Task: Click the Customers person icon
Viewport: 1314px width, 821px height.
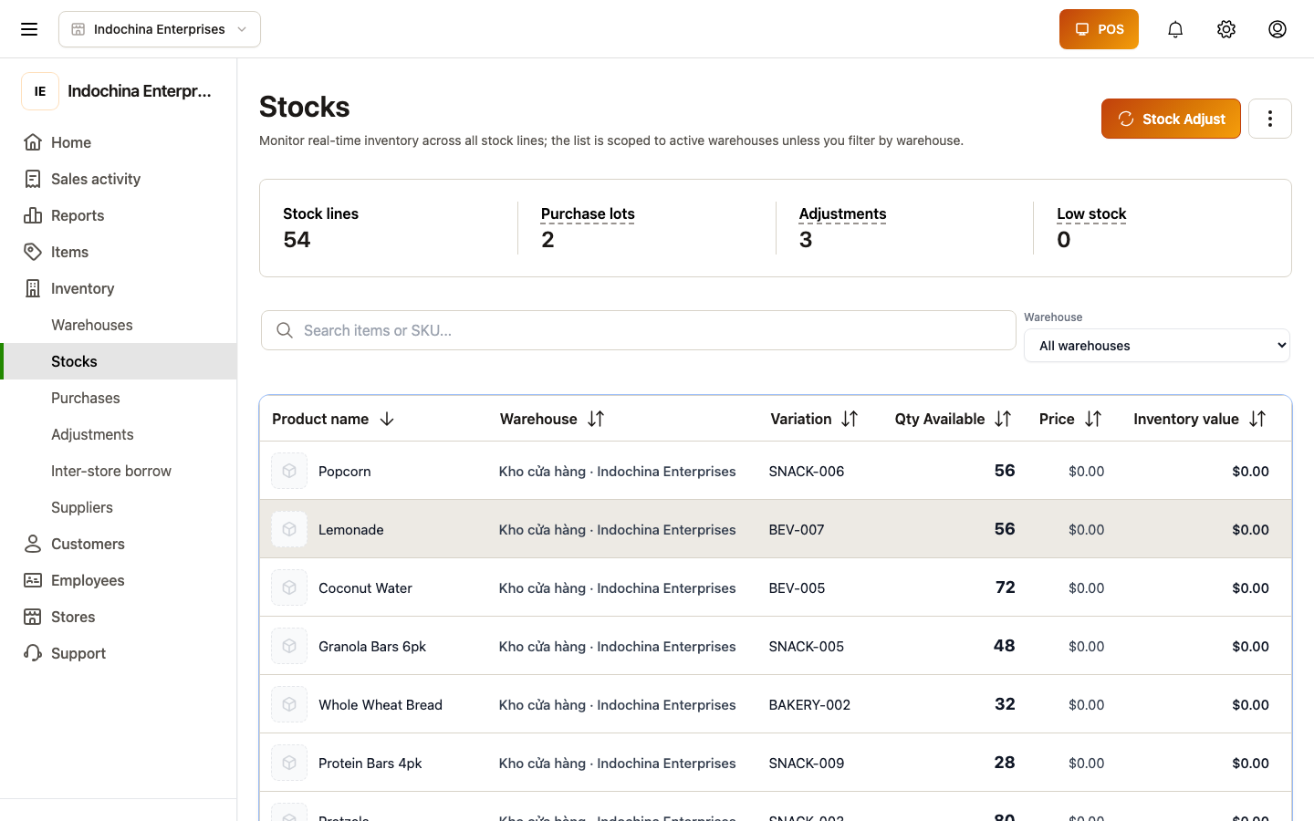Action: pos(33,544)
